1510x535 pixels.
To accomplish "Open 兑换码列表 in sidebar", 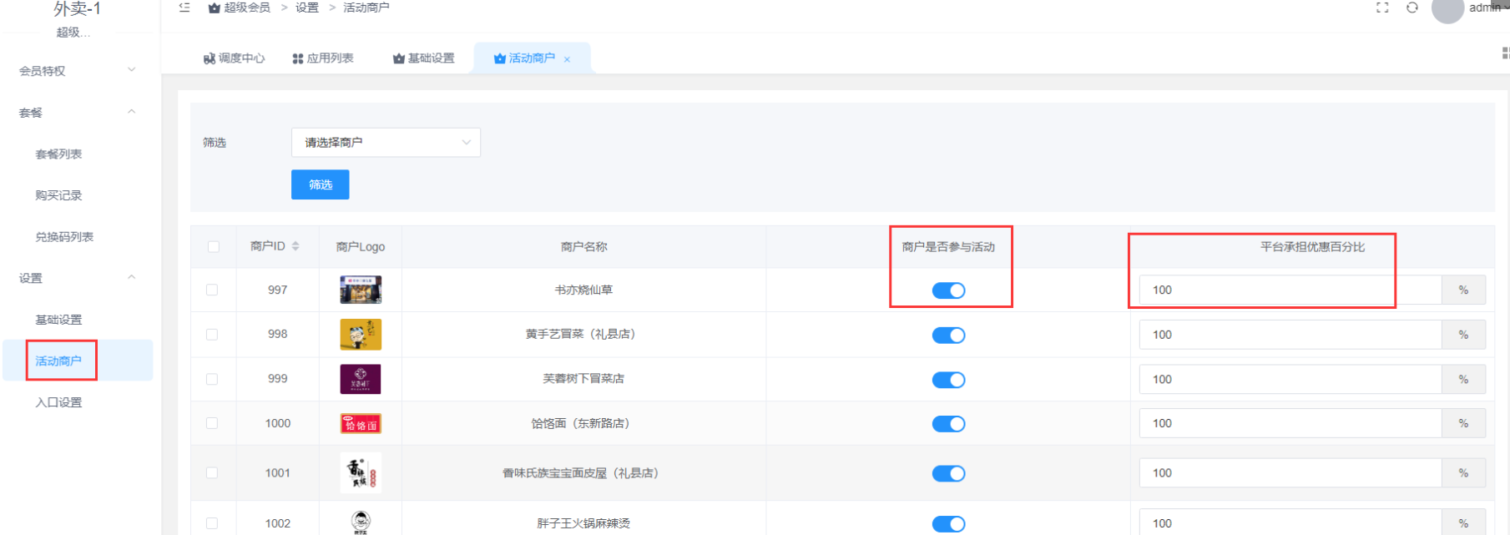I will (x=64, y=237).
